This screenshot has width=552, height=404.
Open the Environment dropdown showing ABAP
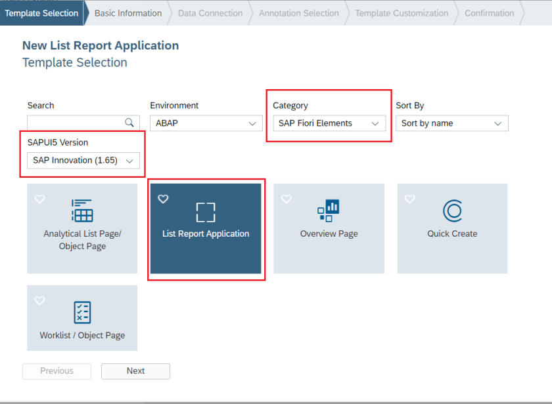[206, 123]
